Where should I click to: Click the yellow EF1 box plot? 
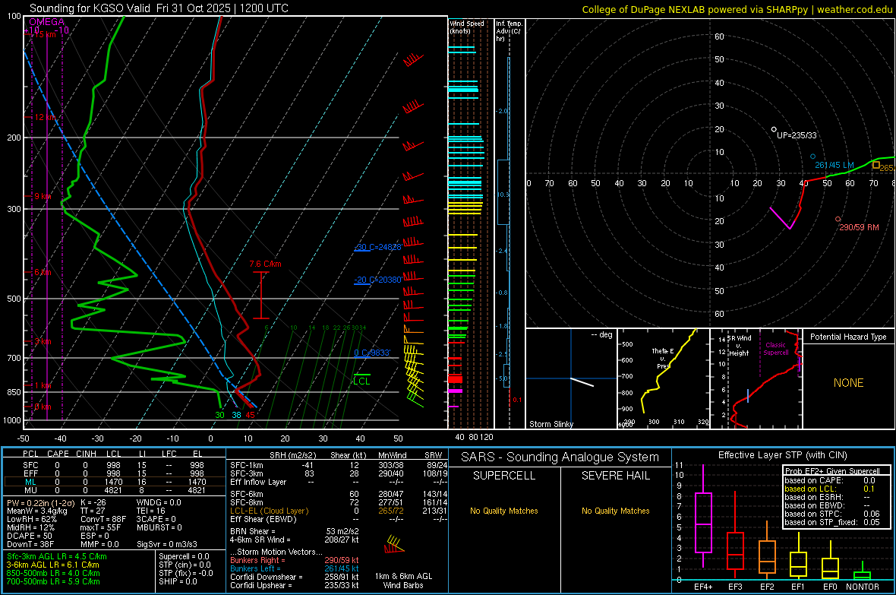[798, 556]
